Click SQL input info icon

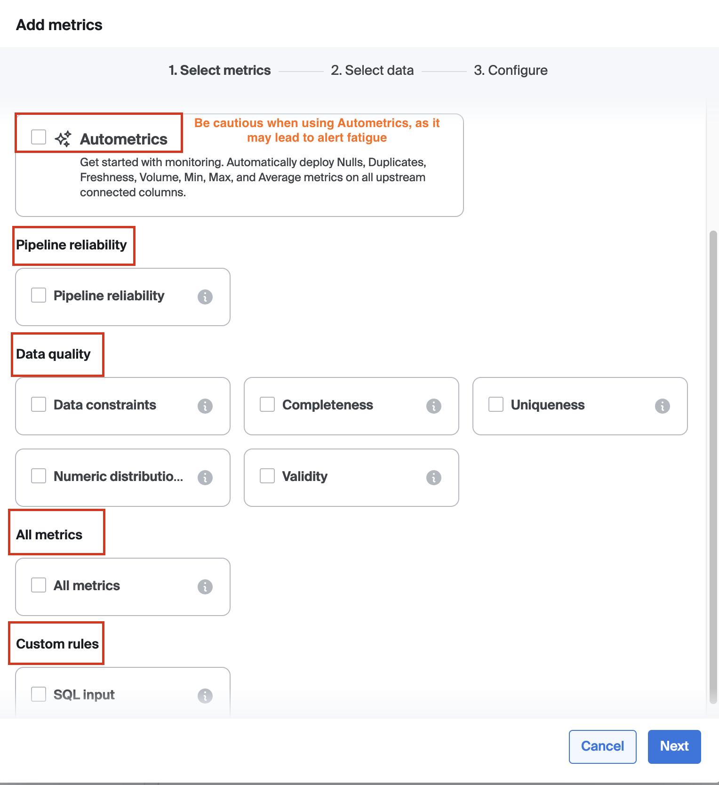point(205,696)
